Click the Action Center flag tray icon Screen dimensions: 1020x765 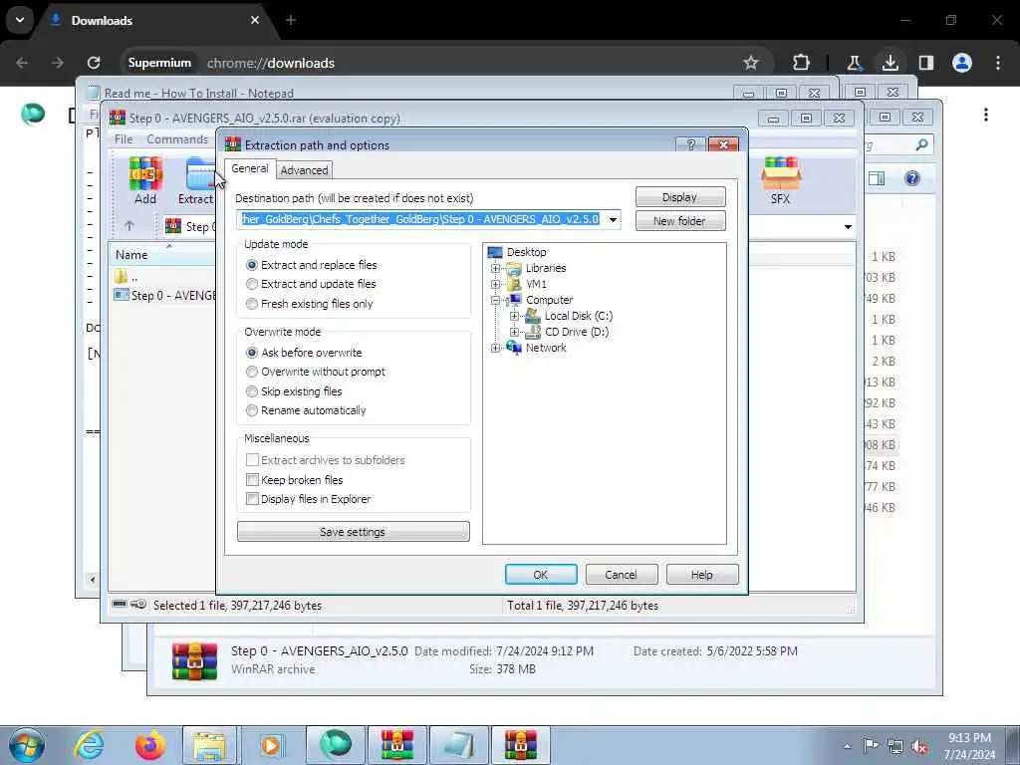871,747
